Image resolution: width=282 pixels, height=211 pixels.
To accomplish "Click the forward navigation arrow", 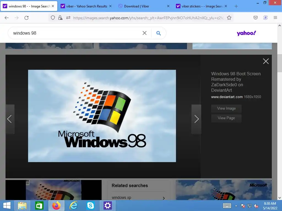I will pos(17,18).
